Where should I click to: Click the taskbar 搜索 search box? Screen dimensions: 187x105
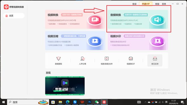point(28,102)
